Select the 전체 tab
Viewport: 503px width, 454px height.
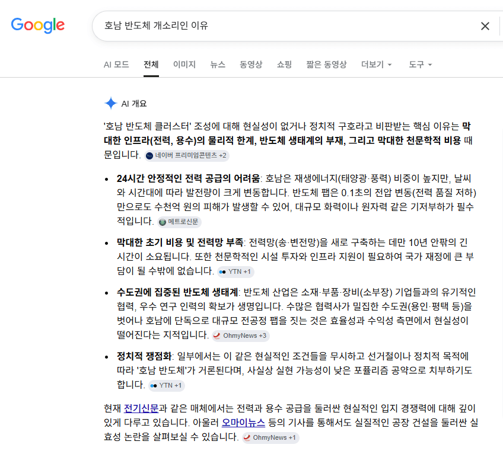click(151, 65)
